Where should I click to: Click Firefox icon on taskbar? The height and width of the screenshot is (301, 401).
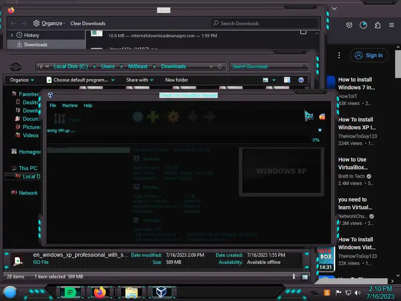pos(99,292)
